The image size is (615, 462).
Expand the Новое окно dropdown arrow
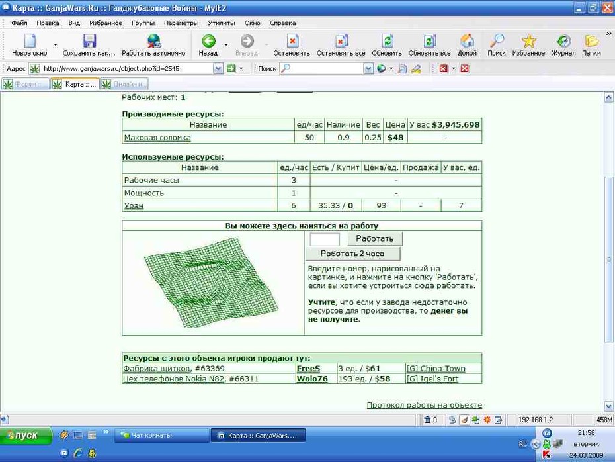point(56,44)
